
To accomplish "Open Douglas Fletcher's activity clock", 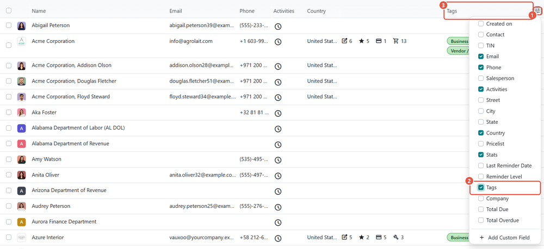I will click(278, 82).
